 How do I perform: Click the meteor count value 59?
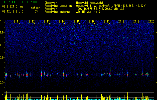[36, 11]
